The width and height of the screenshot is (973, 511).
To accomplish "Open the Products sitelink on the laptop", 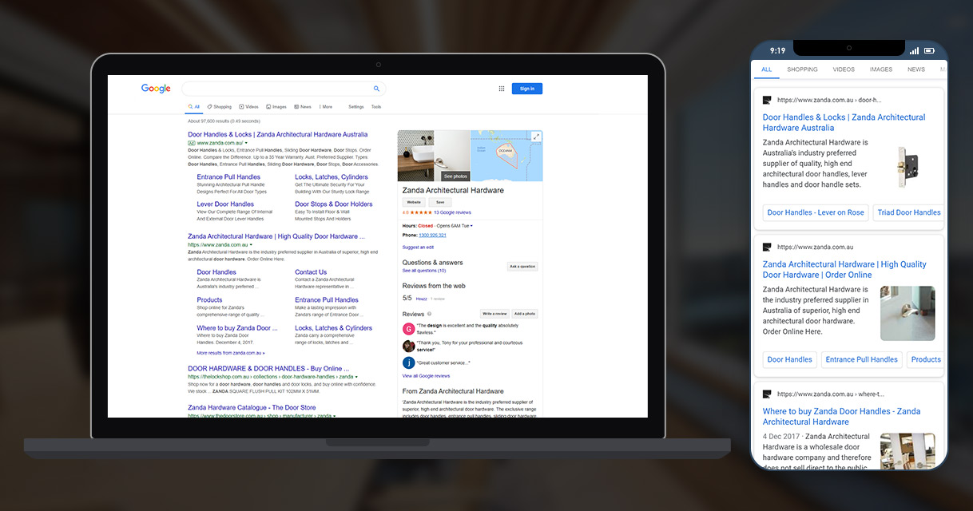I will point(210,300).
